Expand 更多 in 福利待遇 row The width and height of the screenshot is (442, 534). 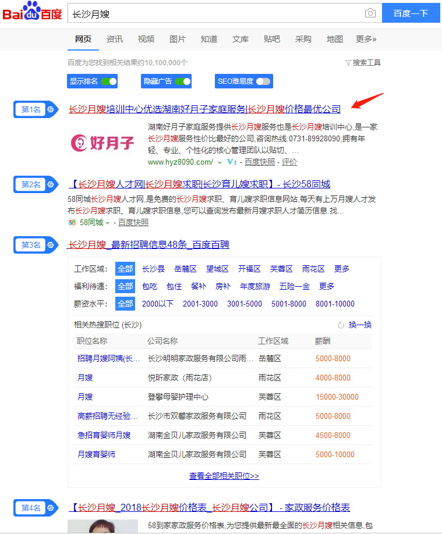click(x=326, y=286)
